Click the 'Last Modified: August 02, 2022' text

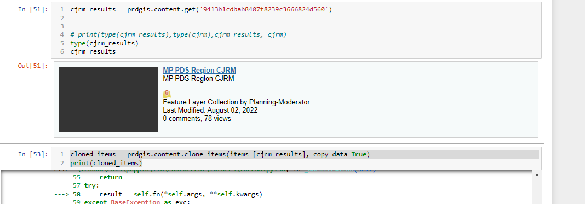click(210, 110)
